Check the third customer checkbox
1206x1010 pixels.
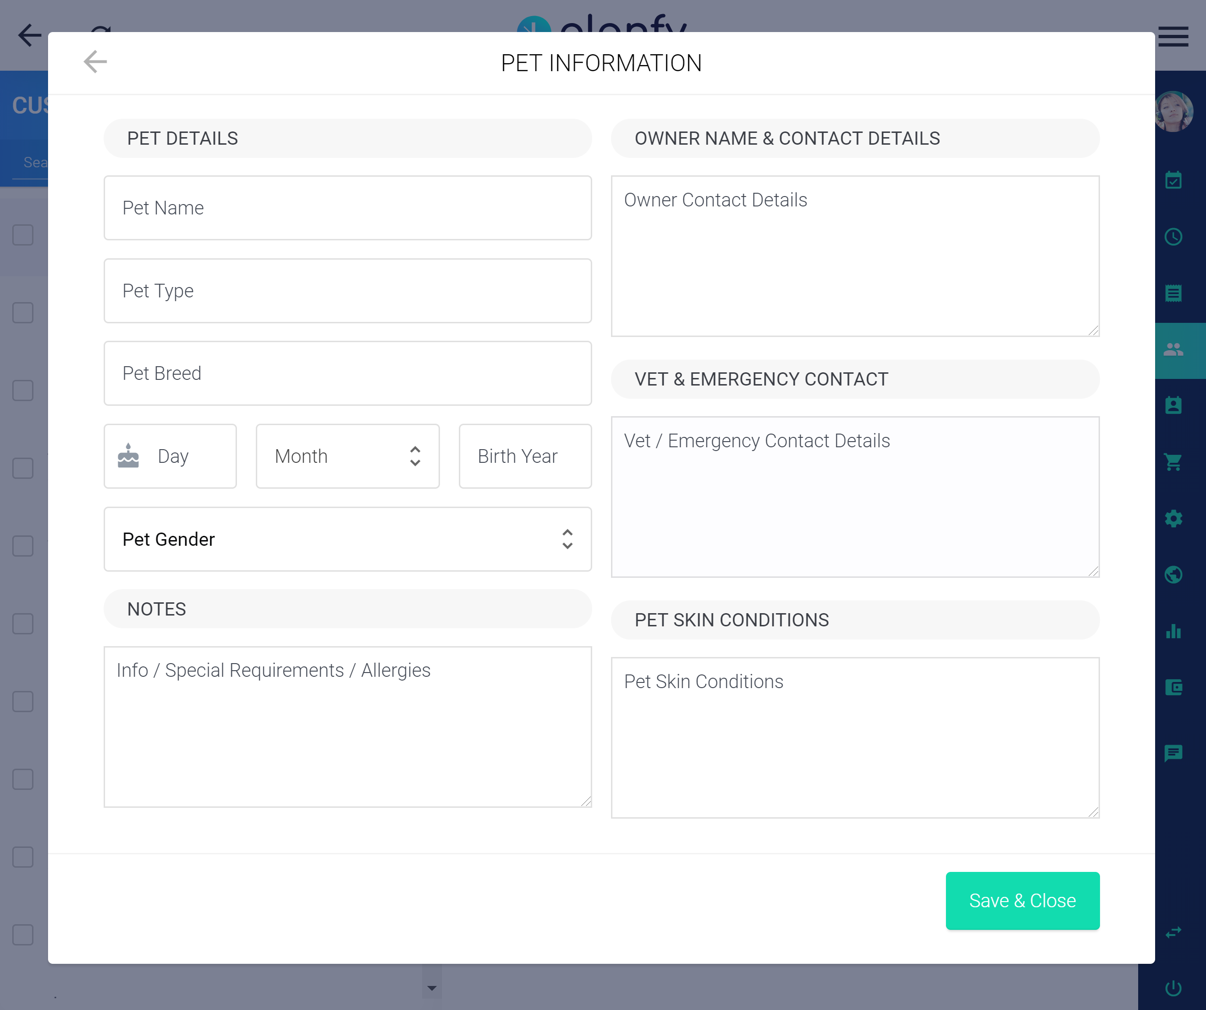click(23, 391)
